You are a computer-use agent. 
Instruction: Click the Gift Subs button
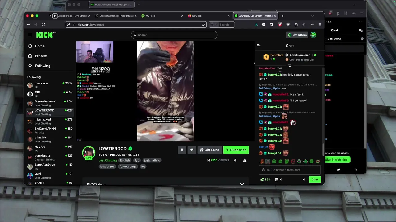pos(209,150)
